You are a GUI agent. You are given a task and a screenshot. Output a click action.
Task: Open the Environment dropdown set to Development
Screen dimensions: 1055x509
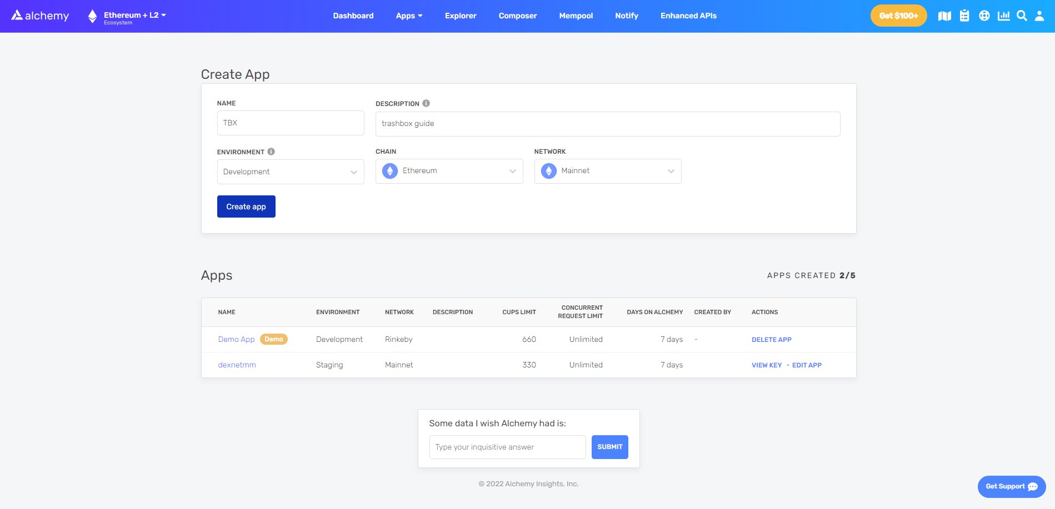click(x=291, y=172)
